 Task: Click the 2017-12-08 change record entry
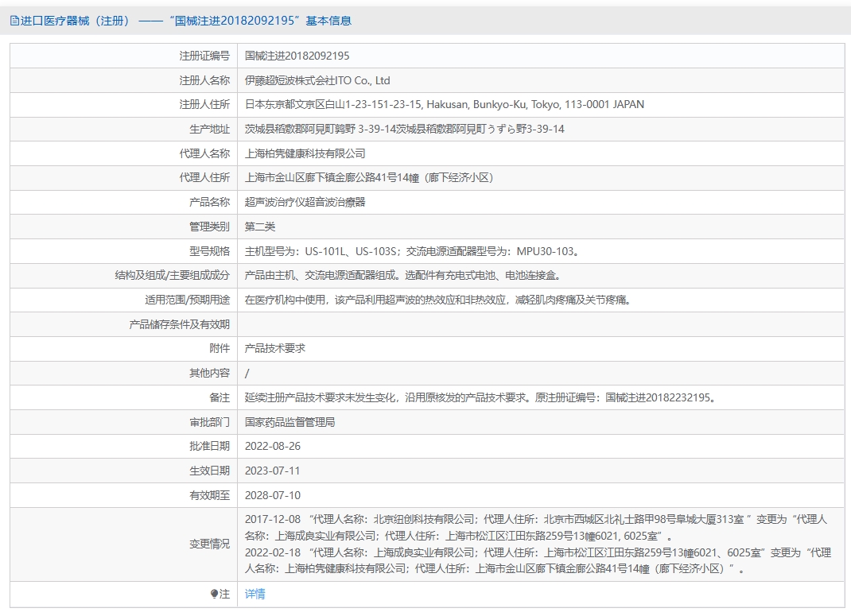536,528
